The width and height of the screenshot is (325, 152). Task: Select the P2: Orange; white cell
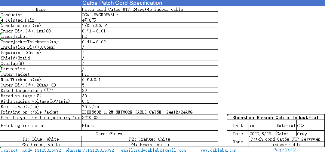[149, 139]
